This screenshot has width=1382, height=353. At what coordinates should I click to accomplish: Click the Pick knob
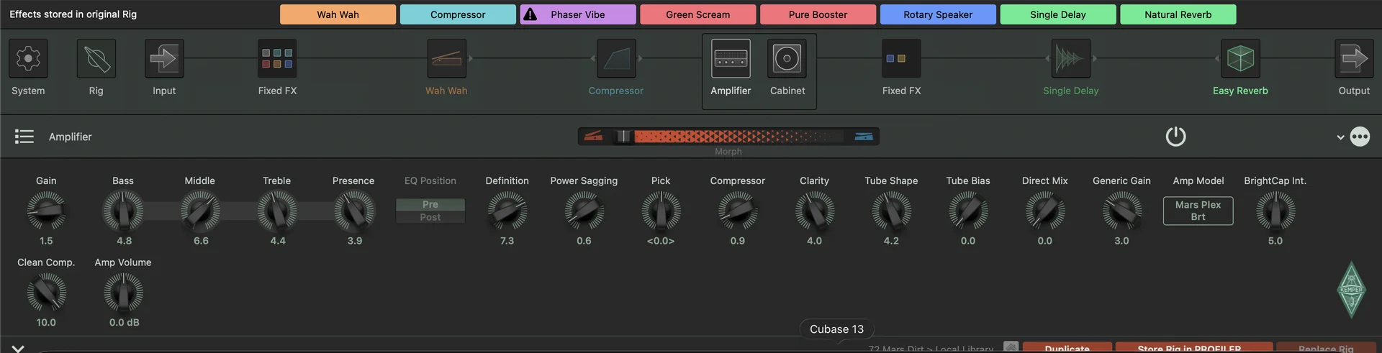click(661, 211)
